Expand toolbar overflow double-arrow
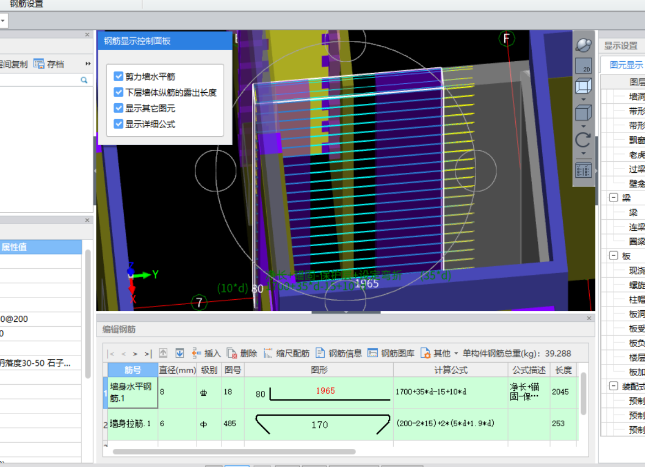Viewport: 645px width, 467px height. point(88,63)
